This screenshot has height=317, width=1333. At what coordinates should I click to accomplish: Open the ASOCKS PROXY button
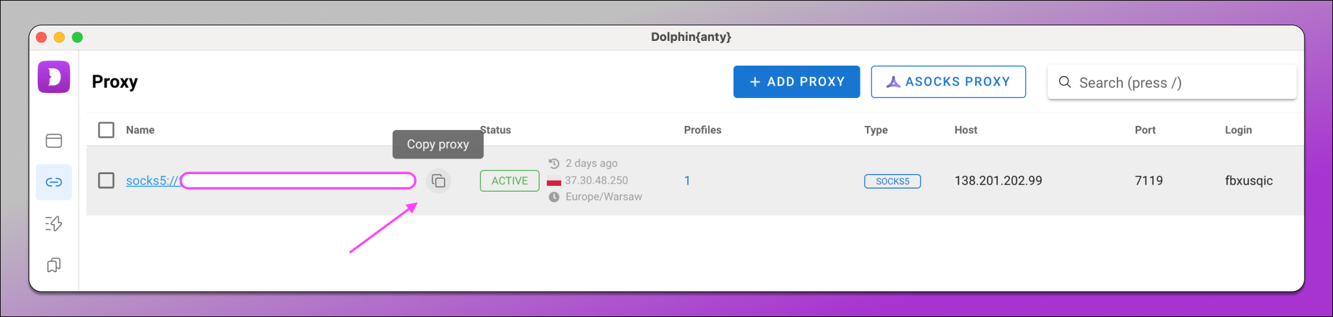point(948,82)
